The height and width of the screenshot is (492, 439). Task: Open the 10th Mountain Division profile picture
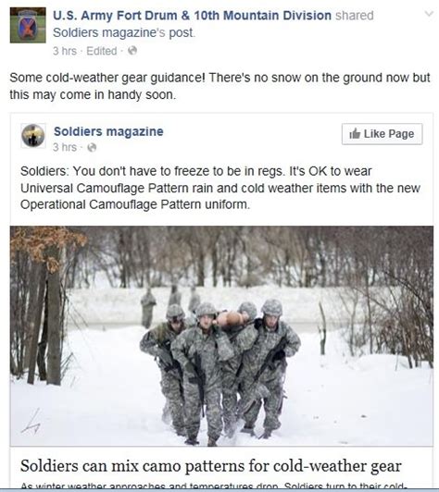28,25
